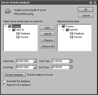Click the R6Test/R6TestOrg server name
The image size is (98, 95).
point(24,14)
